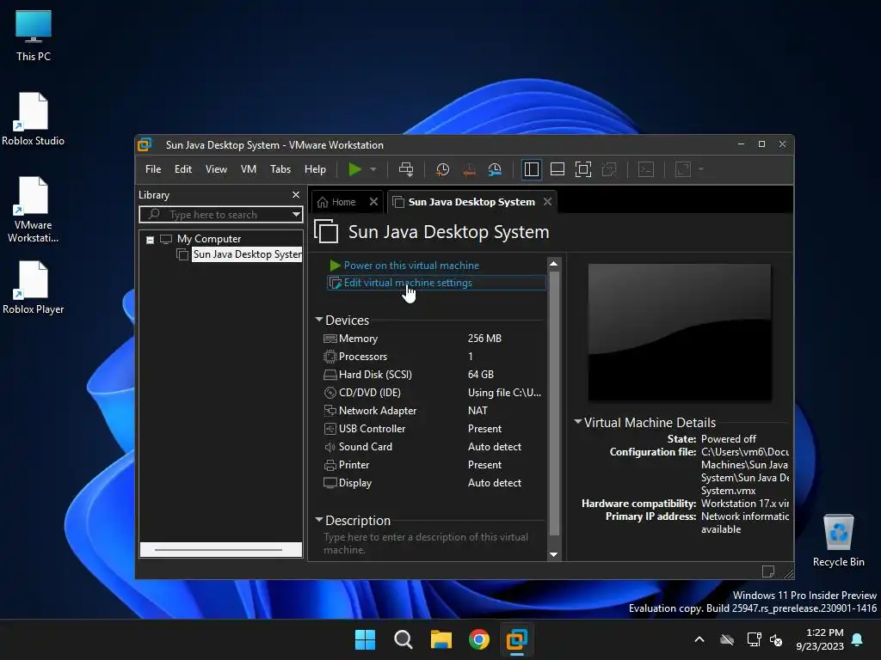Open the power options dropdown arrow beside play
Image resolution: width=881 pixels, height=660 pixels.
coord(373,169)
